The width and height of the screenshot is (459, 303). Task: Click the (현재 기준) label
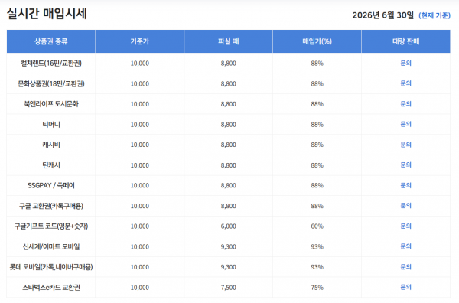pos(435,15)
